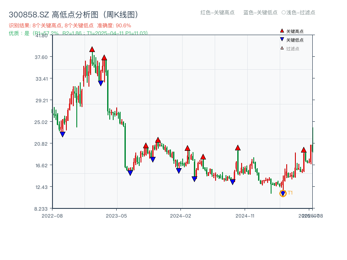347x260 pixels.
Task: Select the orange-circled T1 marker on the chart
Action: 282,192
